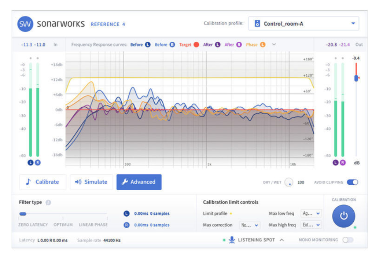Click the output L meter badge
The height and width of the screenshot is (260, 383).
[x=336, y=163]
